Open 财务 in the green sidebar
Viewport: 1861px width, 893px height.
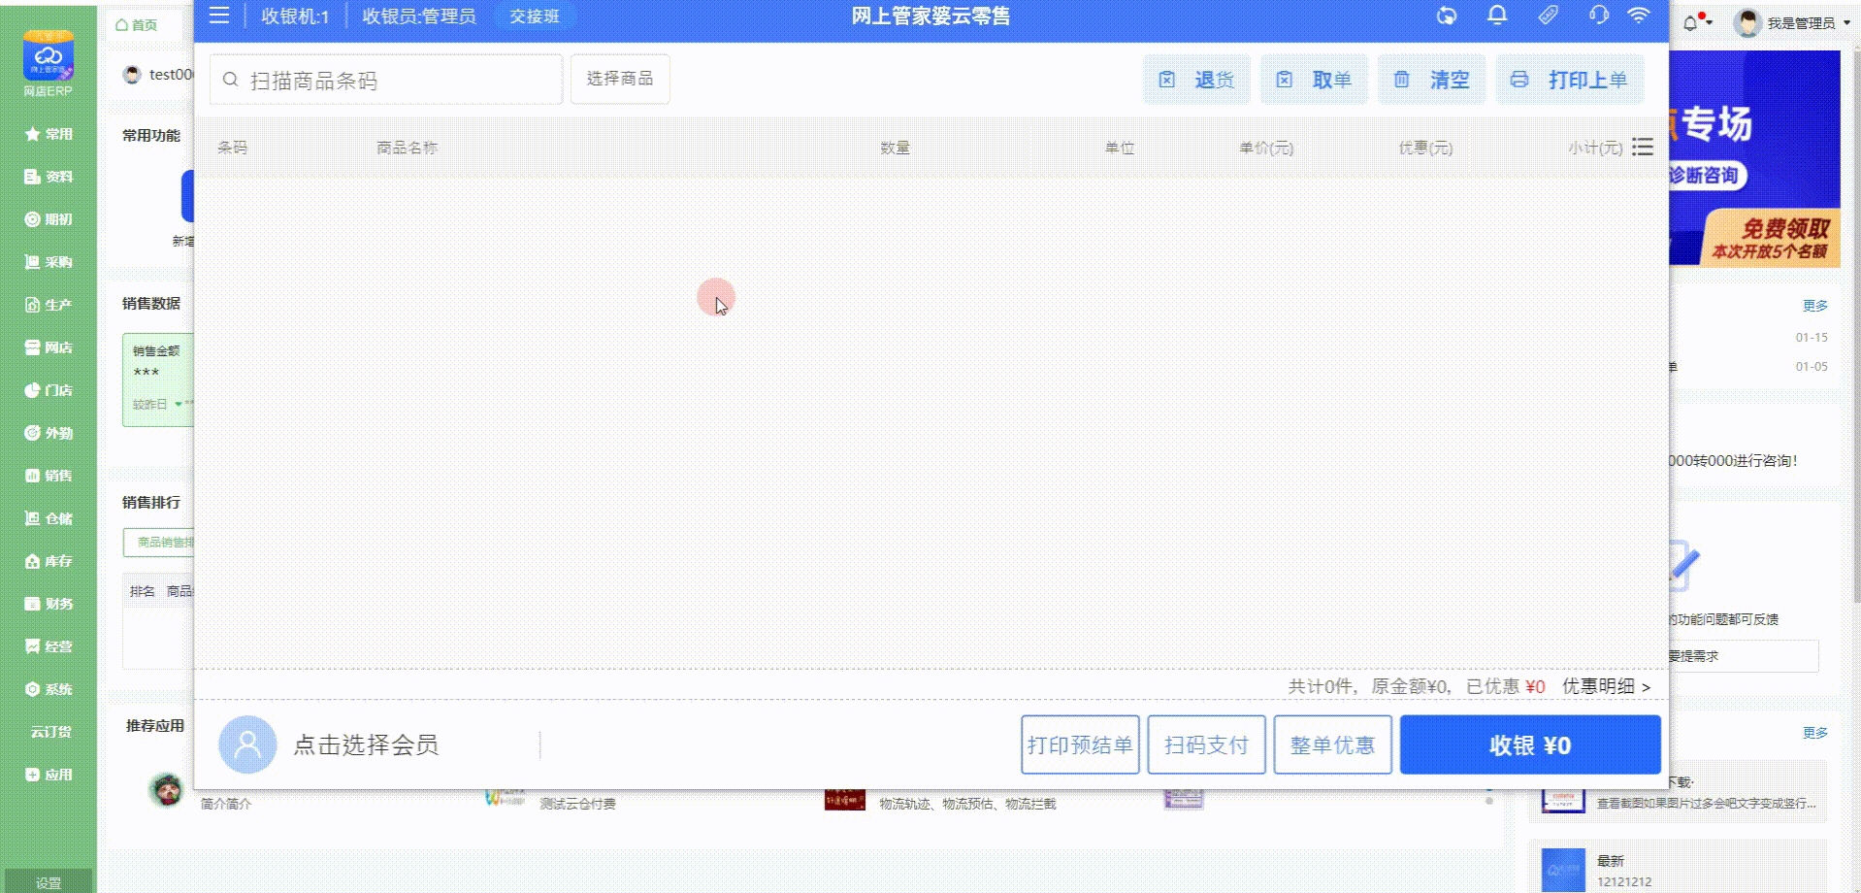[49, 604]
